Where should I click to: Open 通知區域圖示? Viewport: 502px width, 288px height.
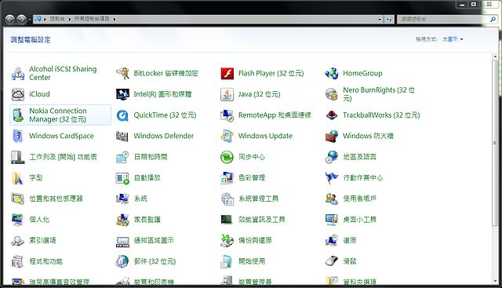pyautogui.click(x=154, y=240)
